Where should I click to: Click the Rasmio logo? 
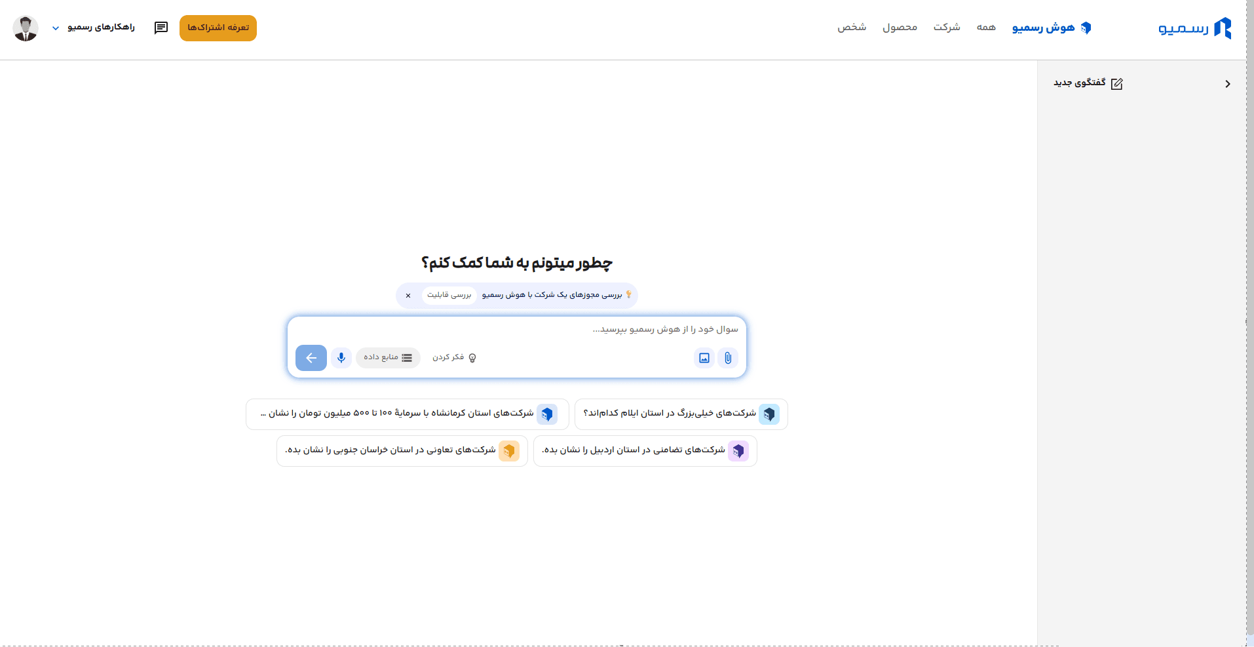[1194, 28]
